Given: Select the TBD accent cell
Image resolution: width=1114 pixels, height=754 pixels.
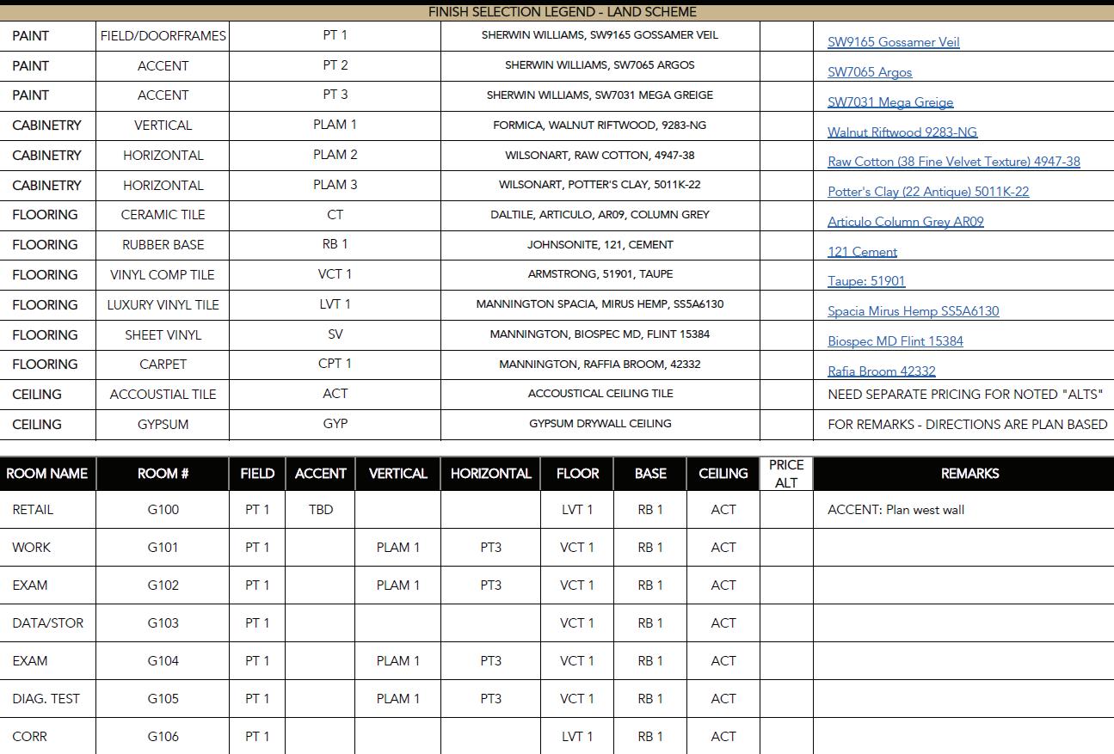Looking at the screenshot, I should (x=320, y=510).
